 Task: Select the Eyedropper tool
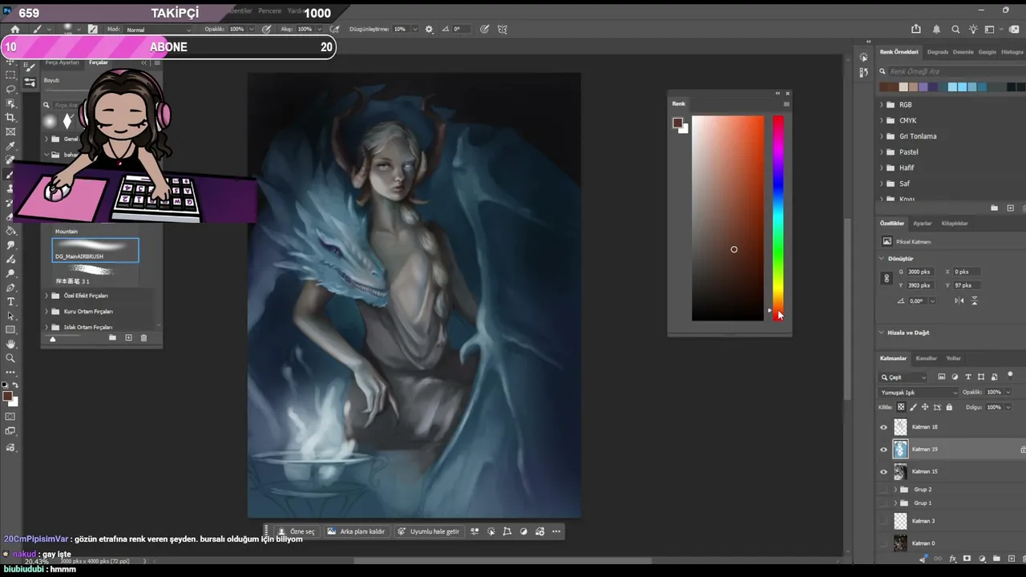(10, 147)
